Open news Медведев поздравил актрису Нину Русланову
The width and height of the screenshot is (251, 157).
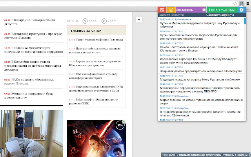[x=200, y=79]
